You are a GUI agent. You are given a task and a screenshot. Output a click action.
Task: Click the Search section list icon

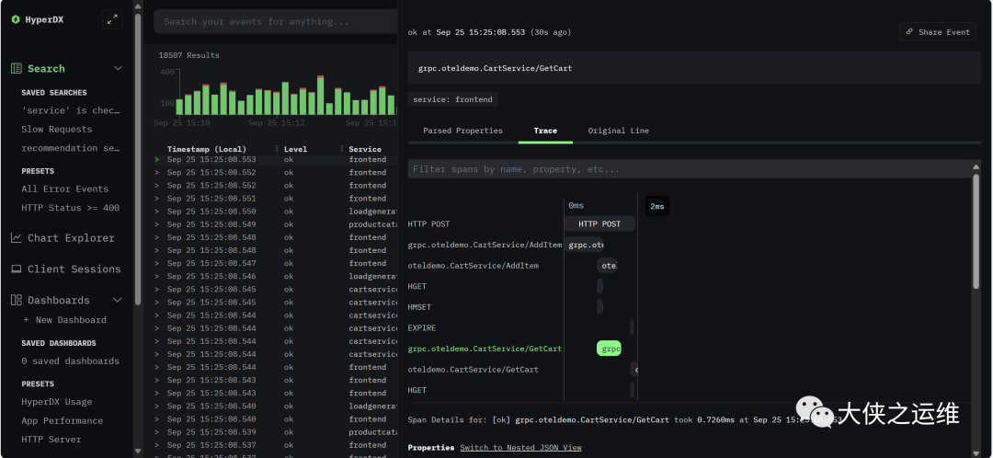[x=16, y=69]
